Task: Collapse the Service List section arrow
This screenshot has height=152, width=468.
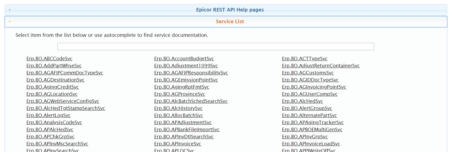Action: tap(10, 21)
